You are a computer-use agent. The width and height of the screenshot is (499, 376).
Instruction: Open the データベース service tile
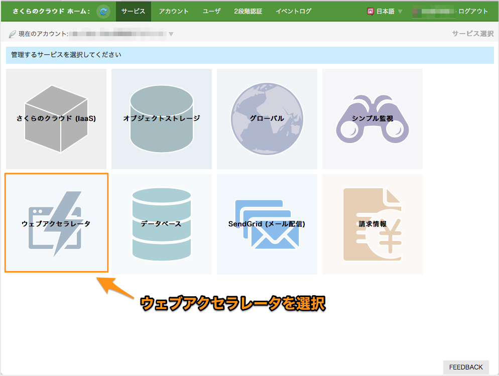coord(162,224)
